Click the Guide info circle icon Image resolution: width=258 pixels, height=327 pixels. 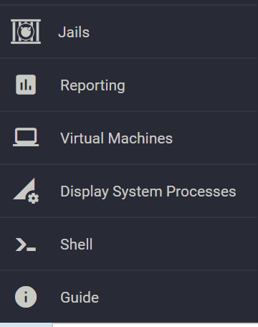(x=26, y=297)
